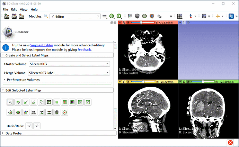Select the Wand effect tool
This screenshot has width=239, height=147.
[41, 102]
